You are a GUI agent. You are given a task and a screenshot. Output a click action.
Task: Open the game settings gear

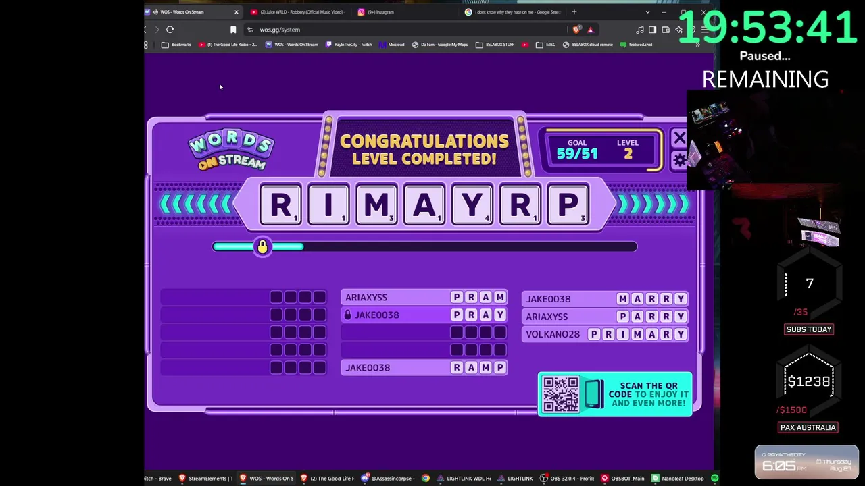(x=679, y=160)
